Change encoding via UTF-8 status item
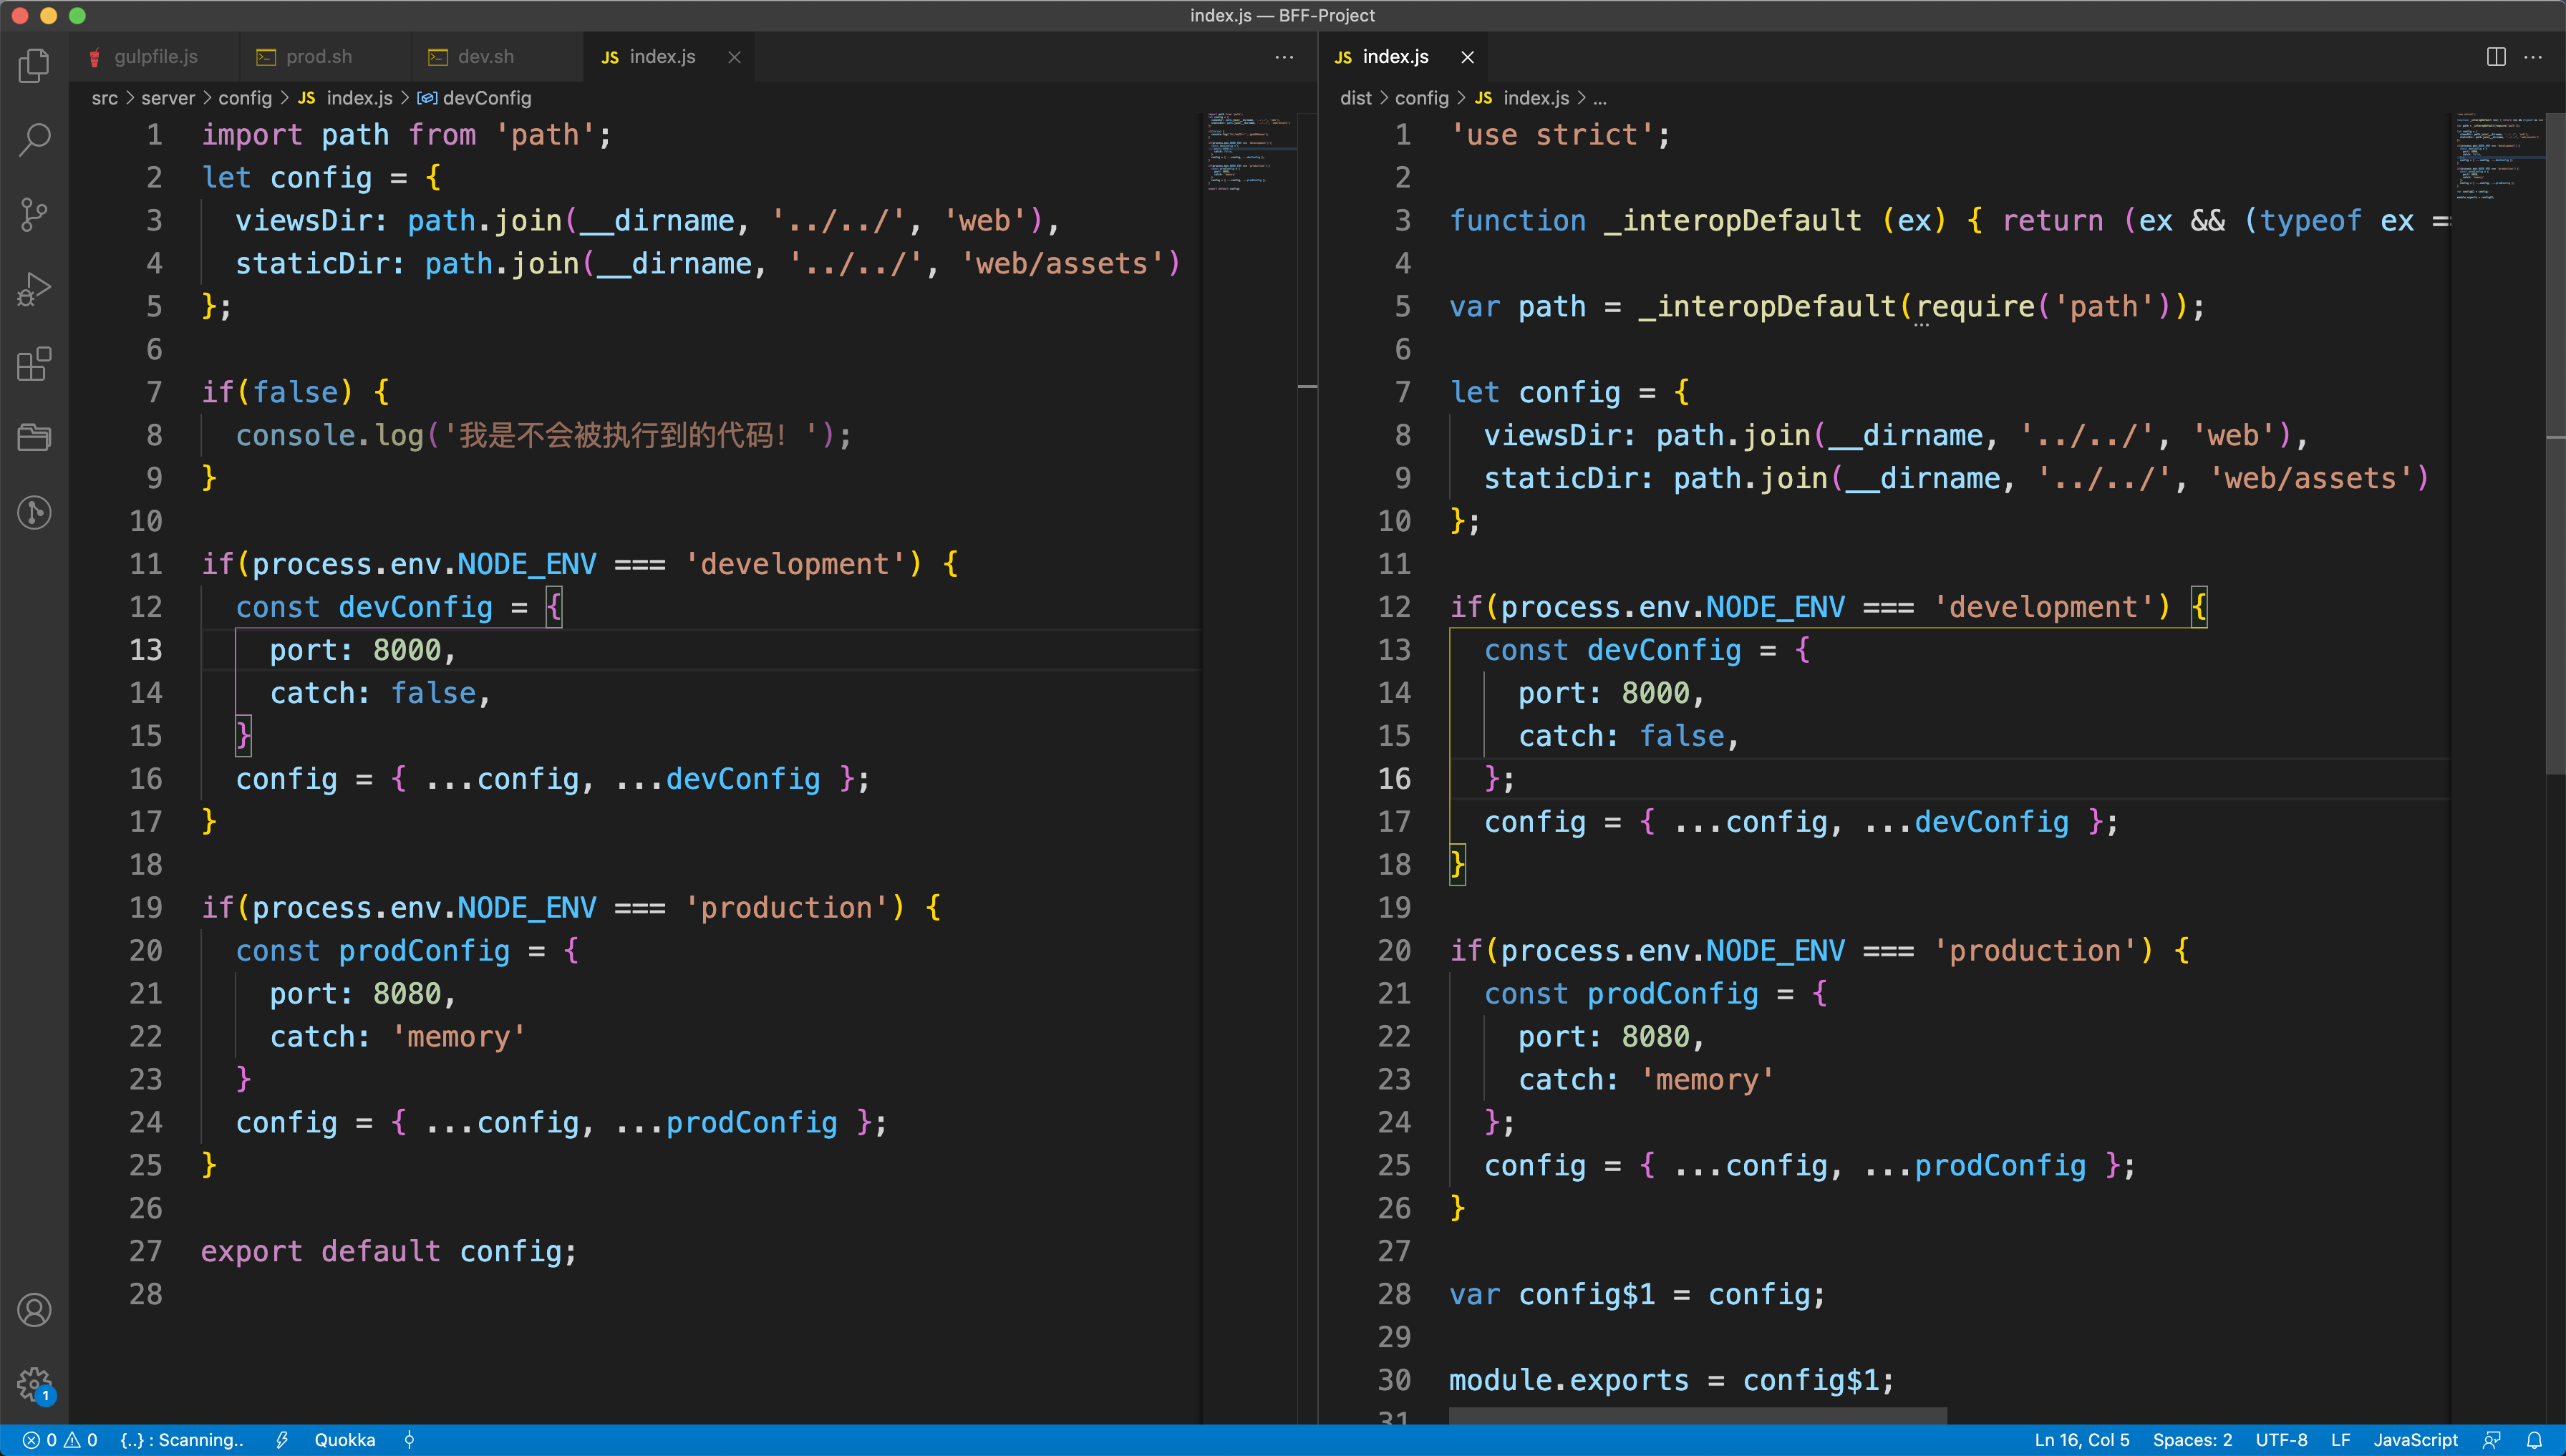Viewport: 2566px width, 1456px height. pyautogui.click(x=2281, y=1440)
